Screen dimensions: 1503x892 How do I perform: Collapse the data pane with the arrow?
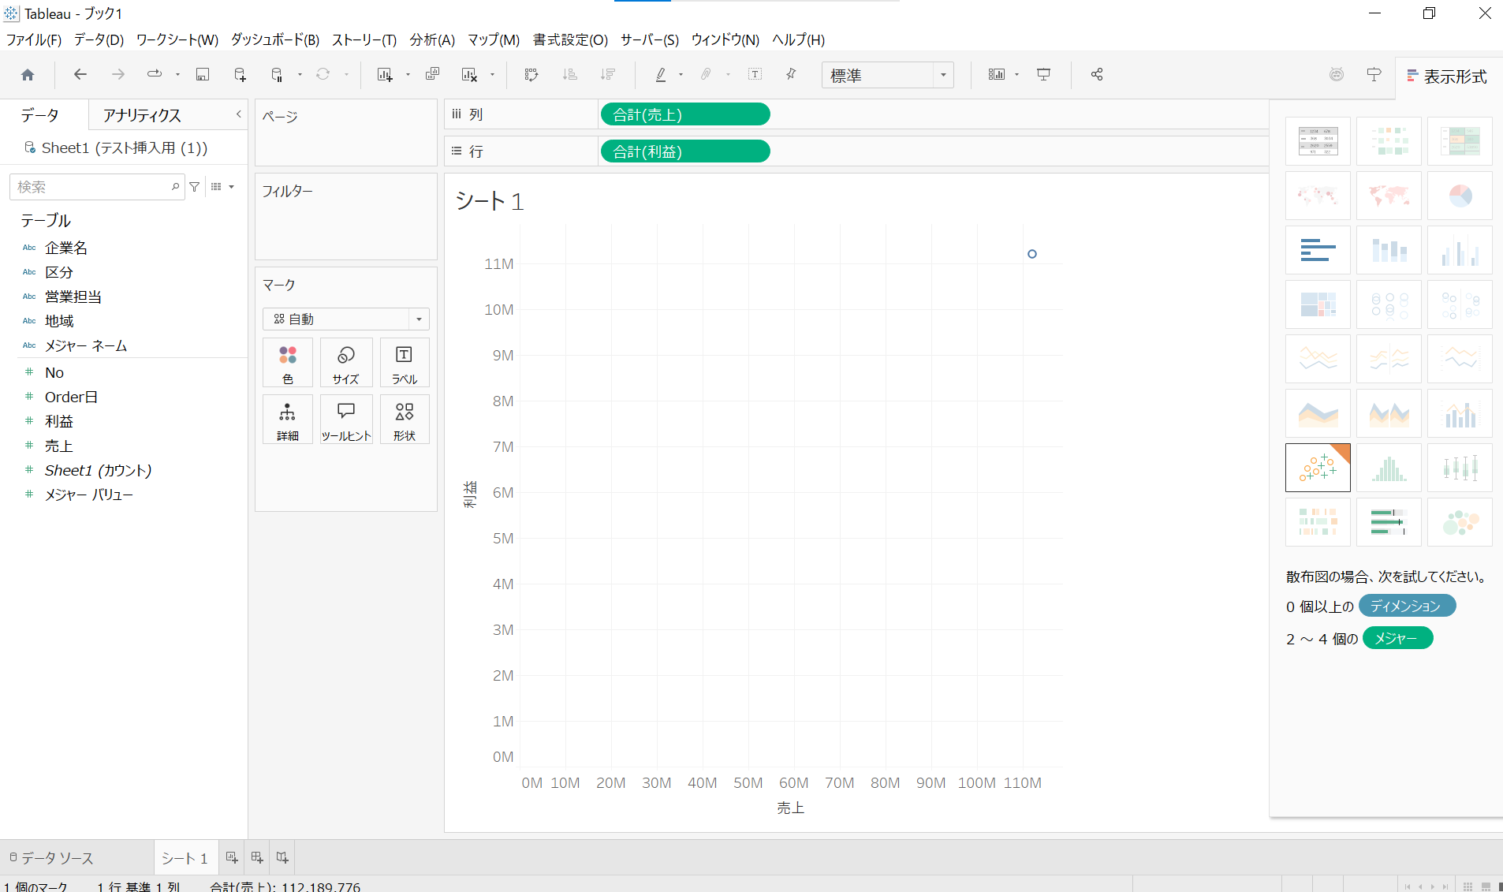pos(238,115)
